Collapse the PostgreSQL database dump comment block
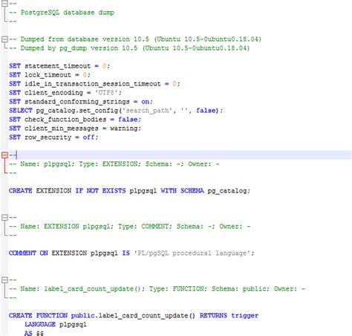352x336 pixels. coord(4,4)
